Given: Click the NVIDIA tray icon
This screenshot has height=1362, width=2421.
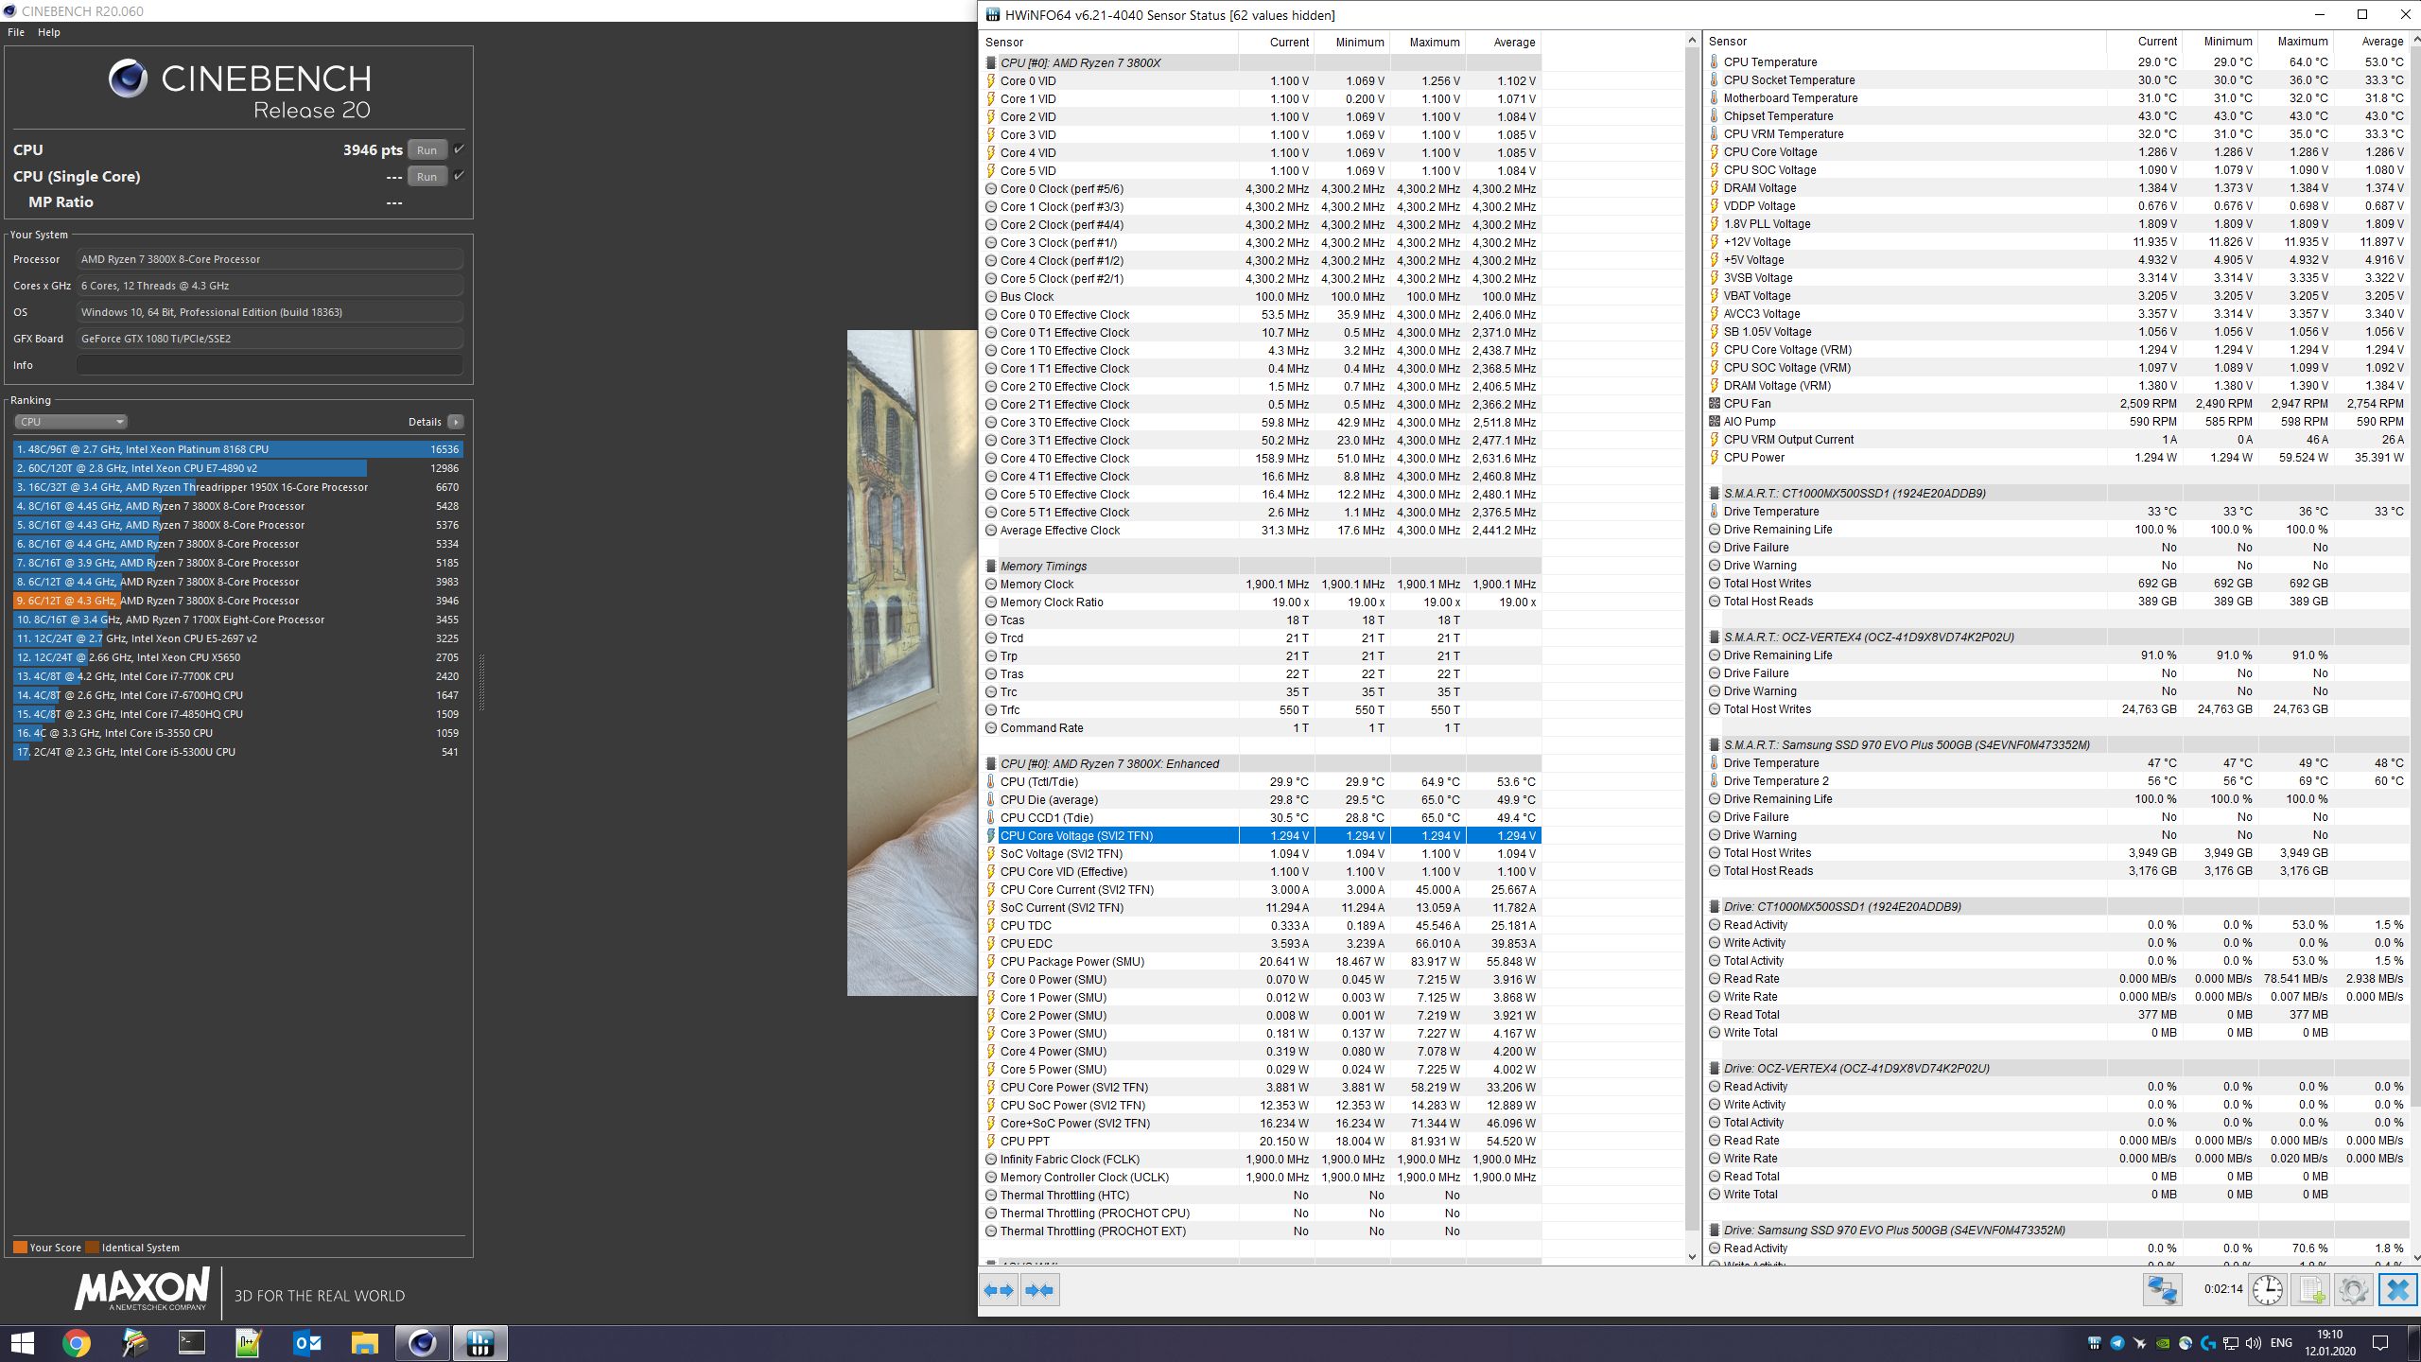Looking at the screenshot, I should (2163, 1343).
